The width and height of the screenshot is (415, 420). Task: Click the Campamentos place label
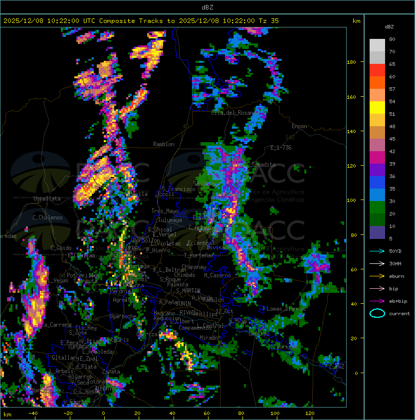click(195, 328)
